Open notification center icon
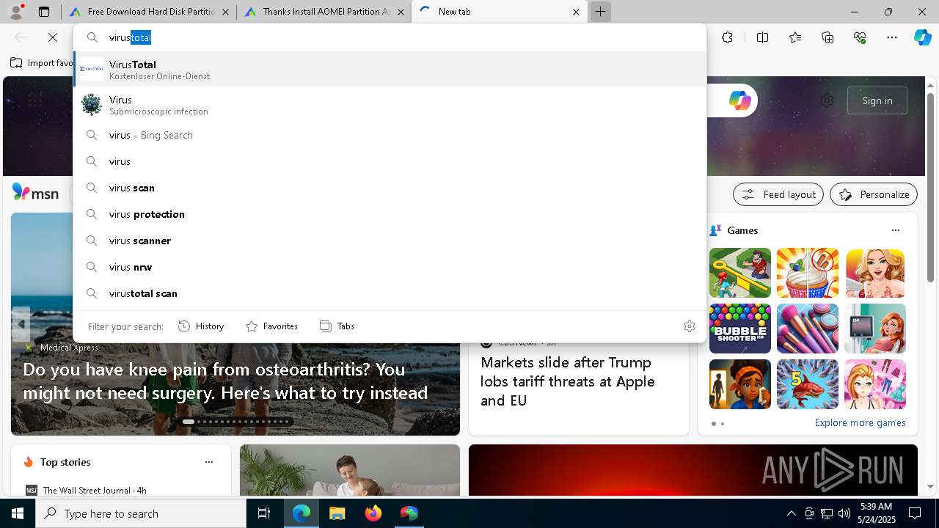 pos(915,513)
